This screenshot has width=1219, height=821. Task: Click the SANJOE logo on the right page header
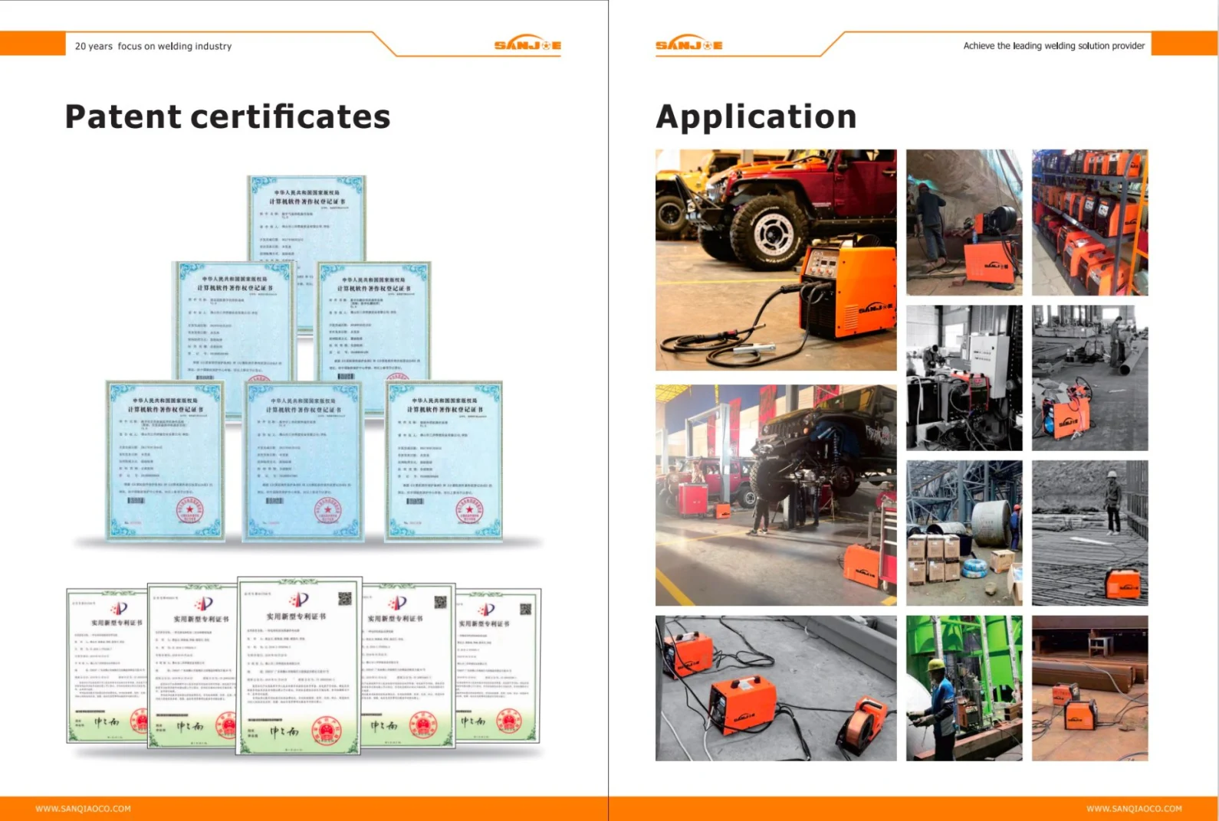tap(688, 45)
